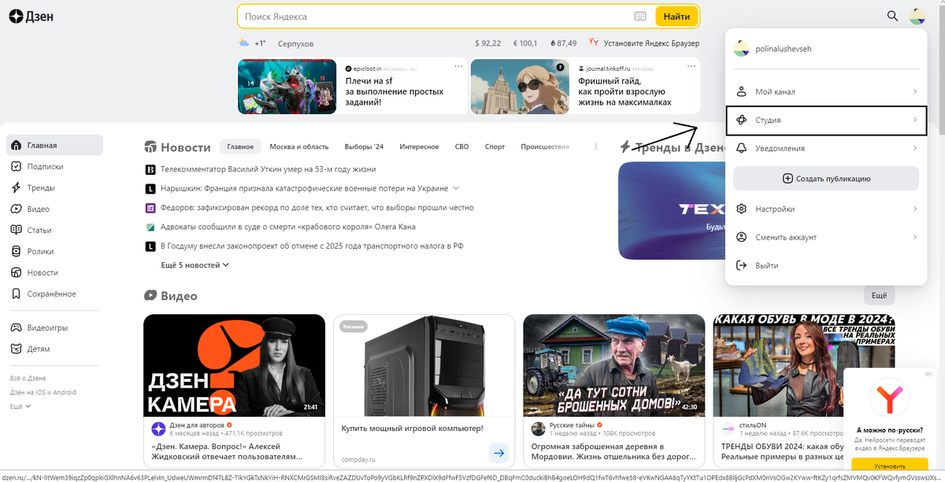Open the abandoned village video thumbnail
The height and width of the screenshot is (482, 945).
tap(613, 365)
